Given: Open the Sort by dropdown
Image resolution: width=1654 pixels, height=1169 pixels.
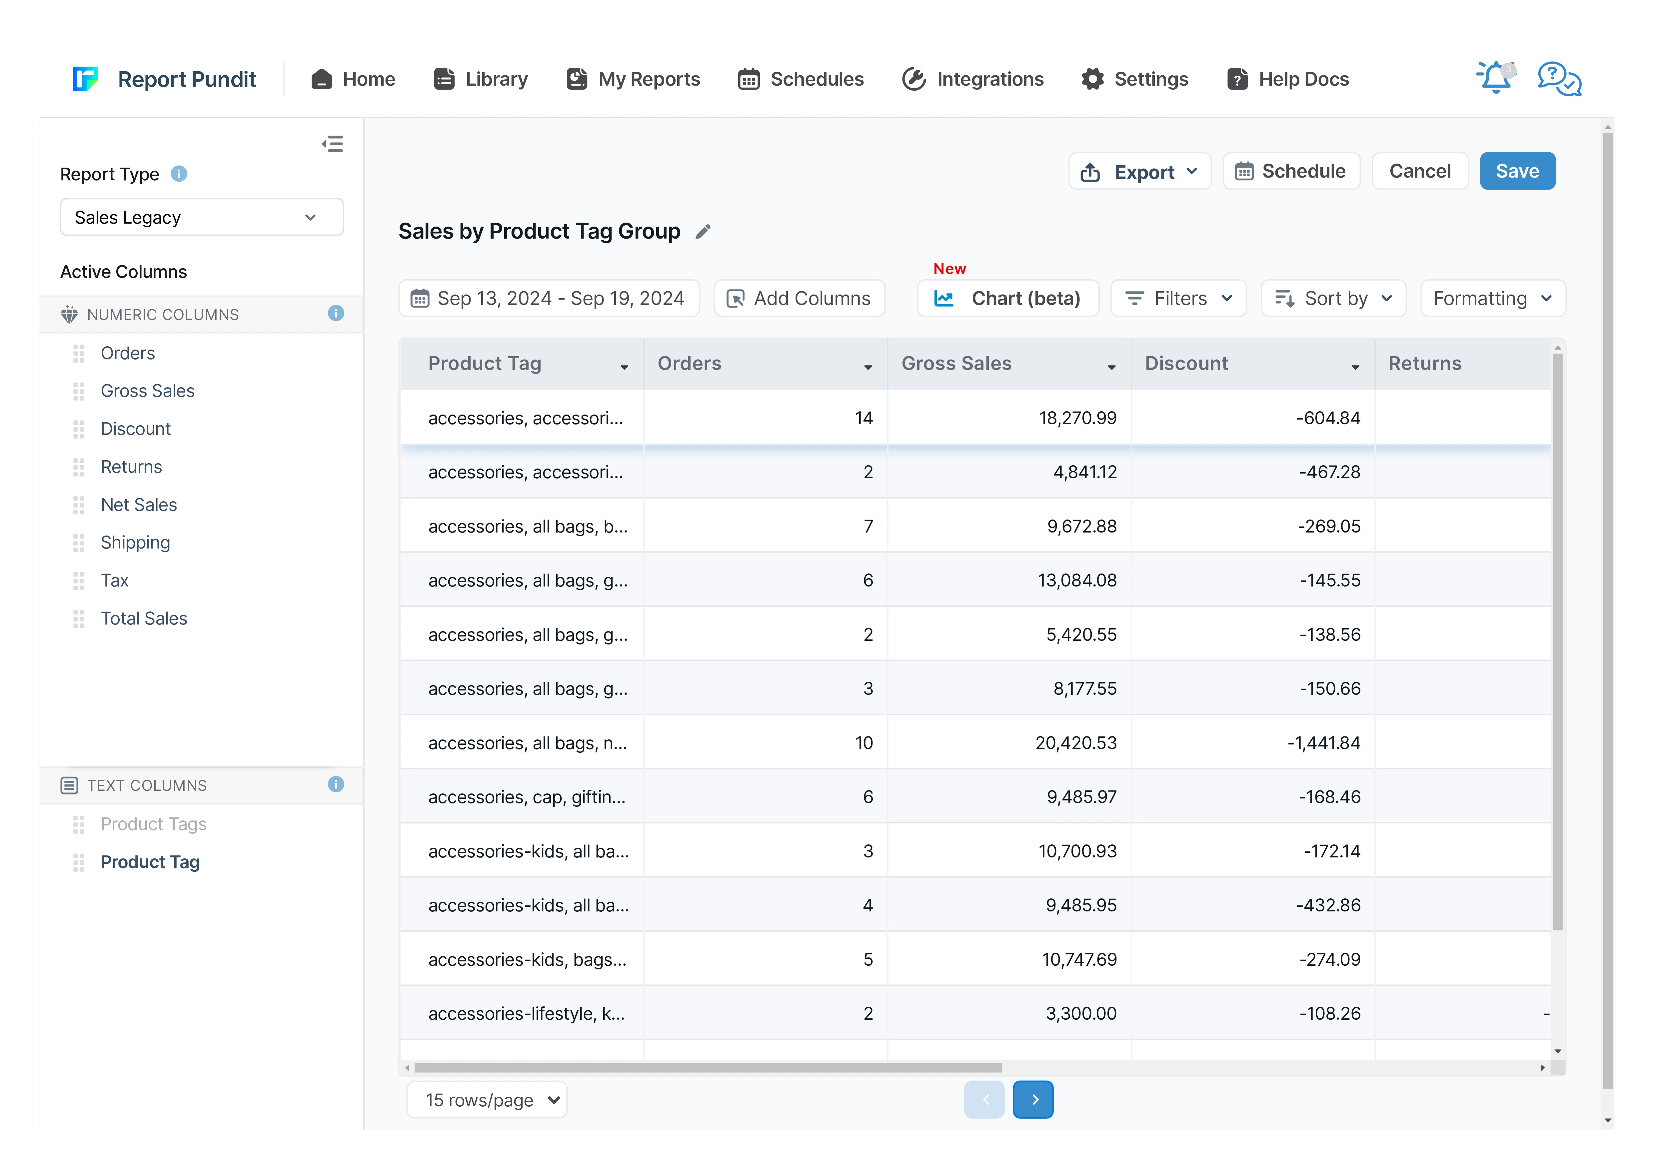Looking at the screenshot, I should [1333, 298].
